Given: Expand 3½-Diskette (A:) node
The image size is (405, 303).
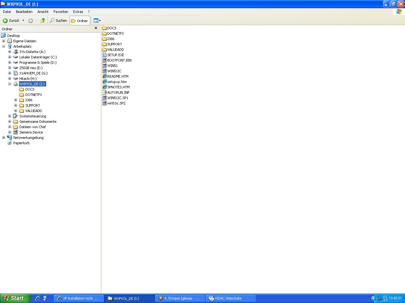Looking at the screenshot, I should click(x=9, y=52).
